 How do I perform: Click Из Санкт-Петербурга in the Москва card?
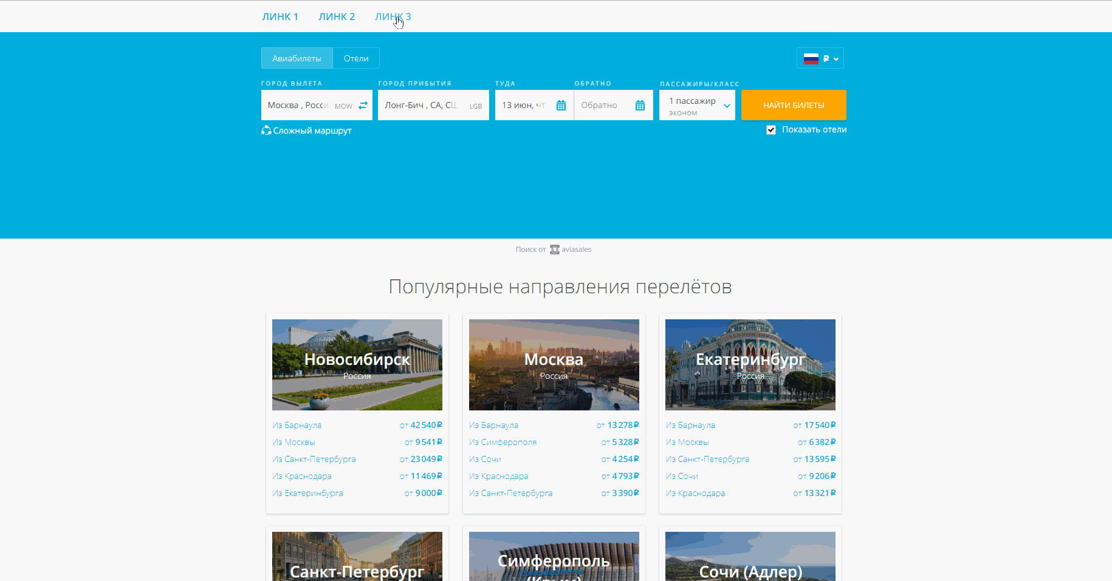click(511, 493)
